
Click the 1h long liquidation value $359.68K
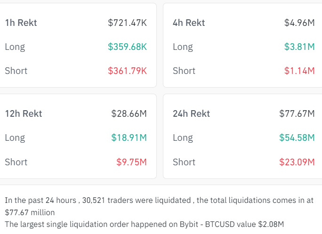(127, 47)
